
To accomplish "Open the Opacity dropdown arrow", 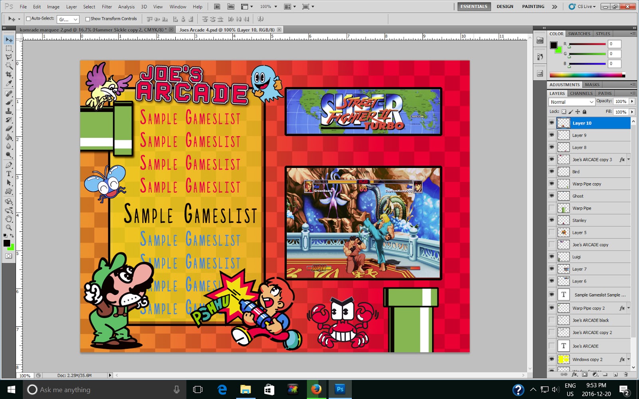I will click(x=632, y=101).
